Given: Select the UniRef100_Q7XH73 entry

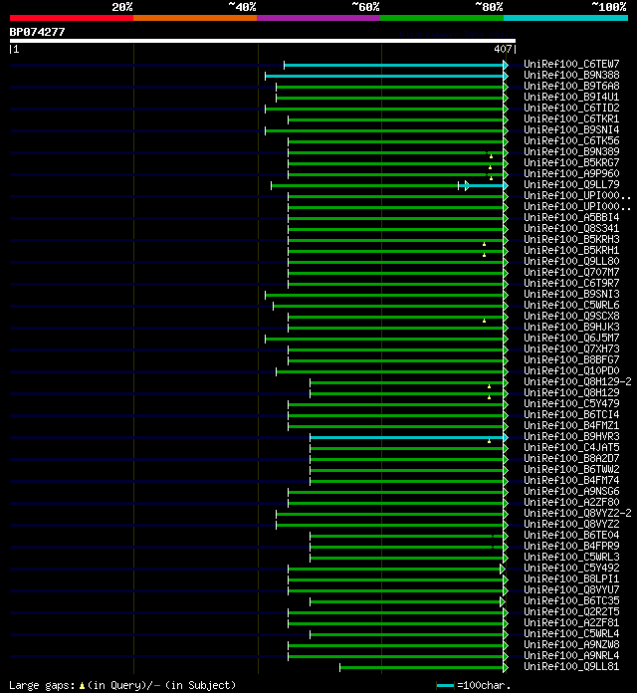Looking at the screenshot, I should pyautogui.click(x=571, y=348).
